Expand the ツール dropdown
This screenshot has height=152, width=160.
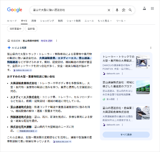[121, 21]
